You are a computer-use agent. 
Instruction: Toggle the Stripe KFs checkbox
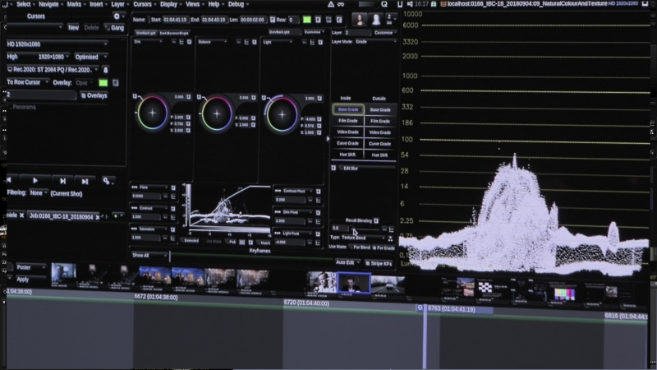tap(365, 263)
